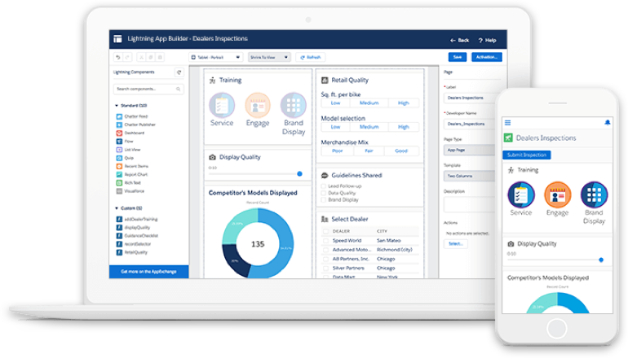Select the Rich Text component icon
Image resolution: width=628 pixels, height=358 pixels.
119,182
